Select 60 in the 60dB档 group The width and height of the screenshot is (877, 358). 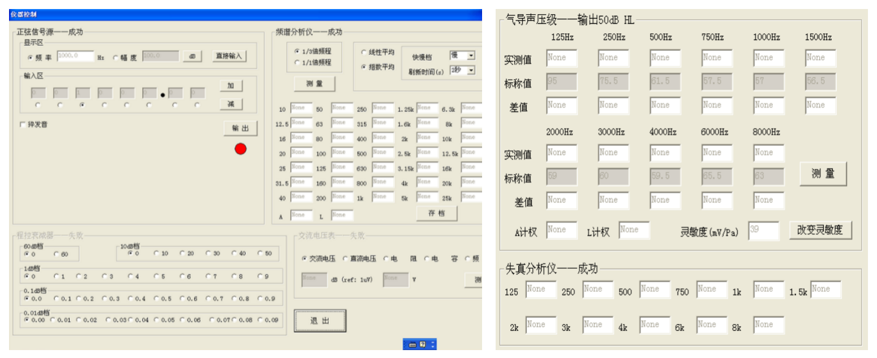pyautogui.click(x=56, y=254)
